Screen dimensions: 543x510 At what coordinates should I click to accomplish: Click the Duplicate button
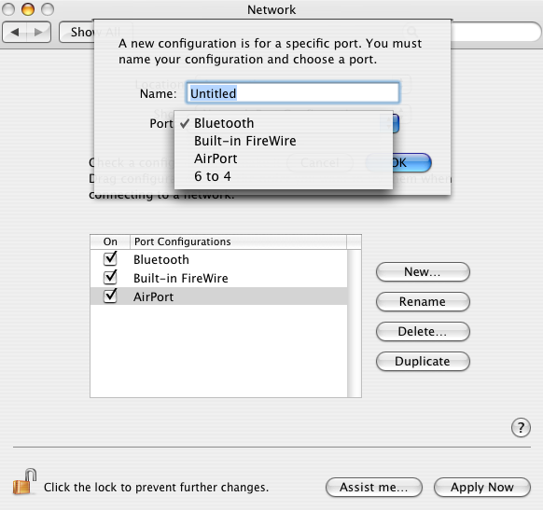click(423, 361)
